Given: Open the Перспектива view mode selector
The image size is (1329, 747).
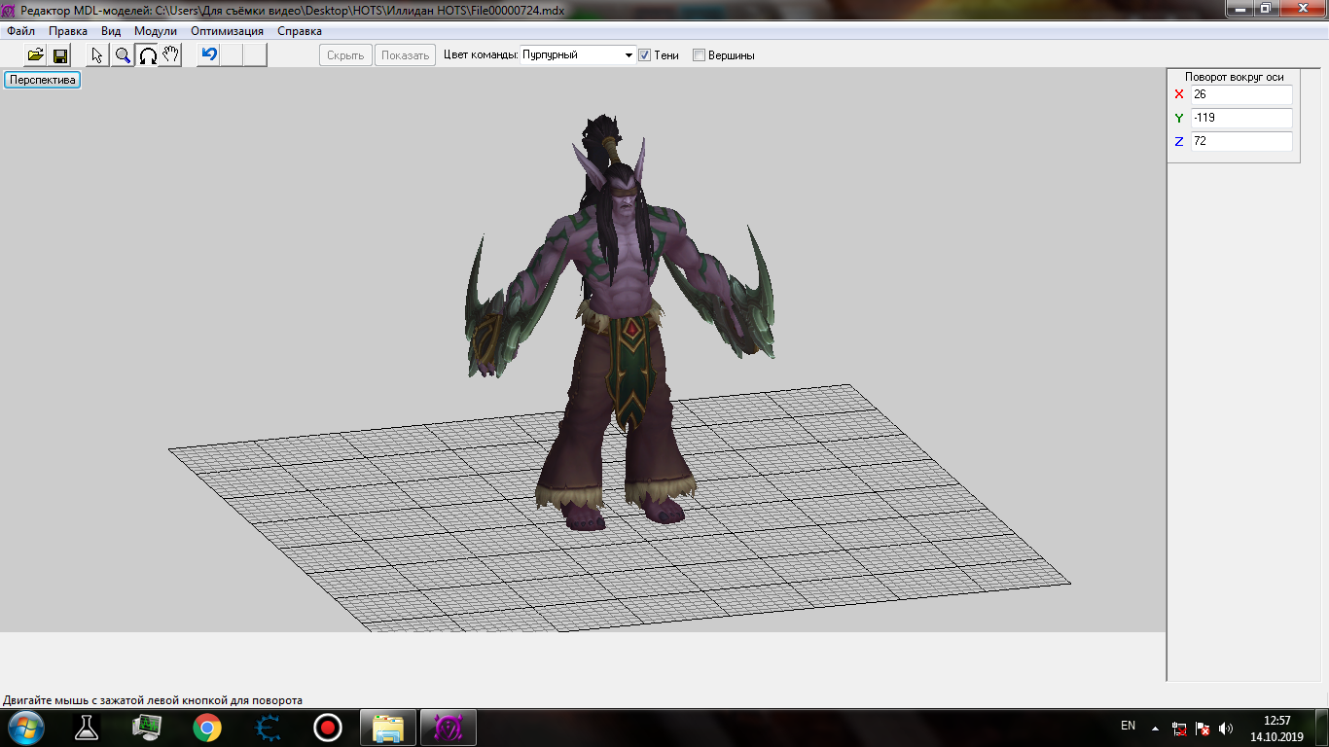Looking at the screenshot, I should click(43, 80).
